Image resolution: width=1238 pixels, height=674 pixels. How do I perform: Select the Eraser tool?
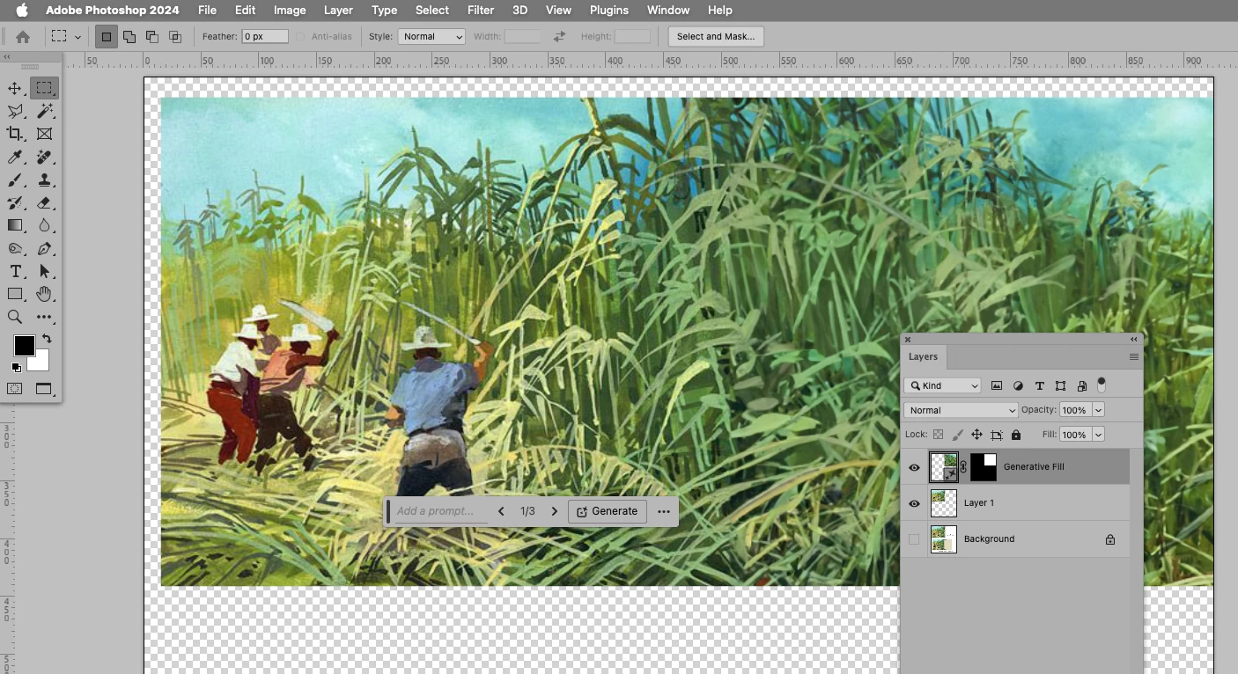(44, 202)
